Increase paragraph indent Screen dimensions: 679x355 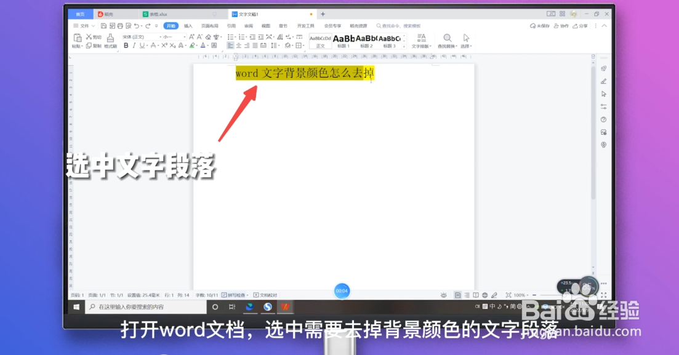(x=260, y=38)
